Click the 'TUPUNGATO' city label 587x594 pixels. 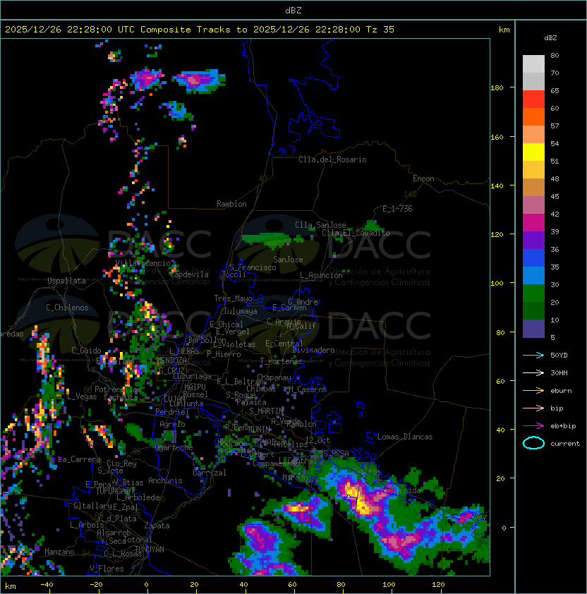[x=114, y=490]
